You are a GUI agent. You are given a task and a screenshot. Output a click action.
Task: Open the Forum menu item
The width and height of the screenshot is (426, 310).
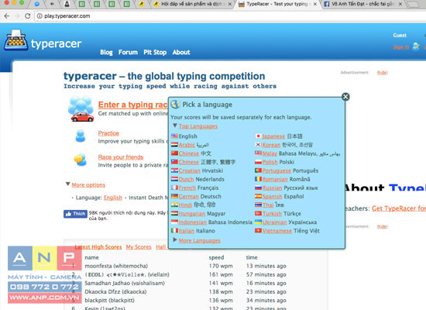(128, 52)
